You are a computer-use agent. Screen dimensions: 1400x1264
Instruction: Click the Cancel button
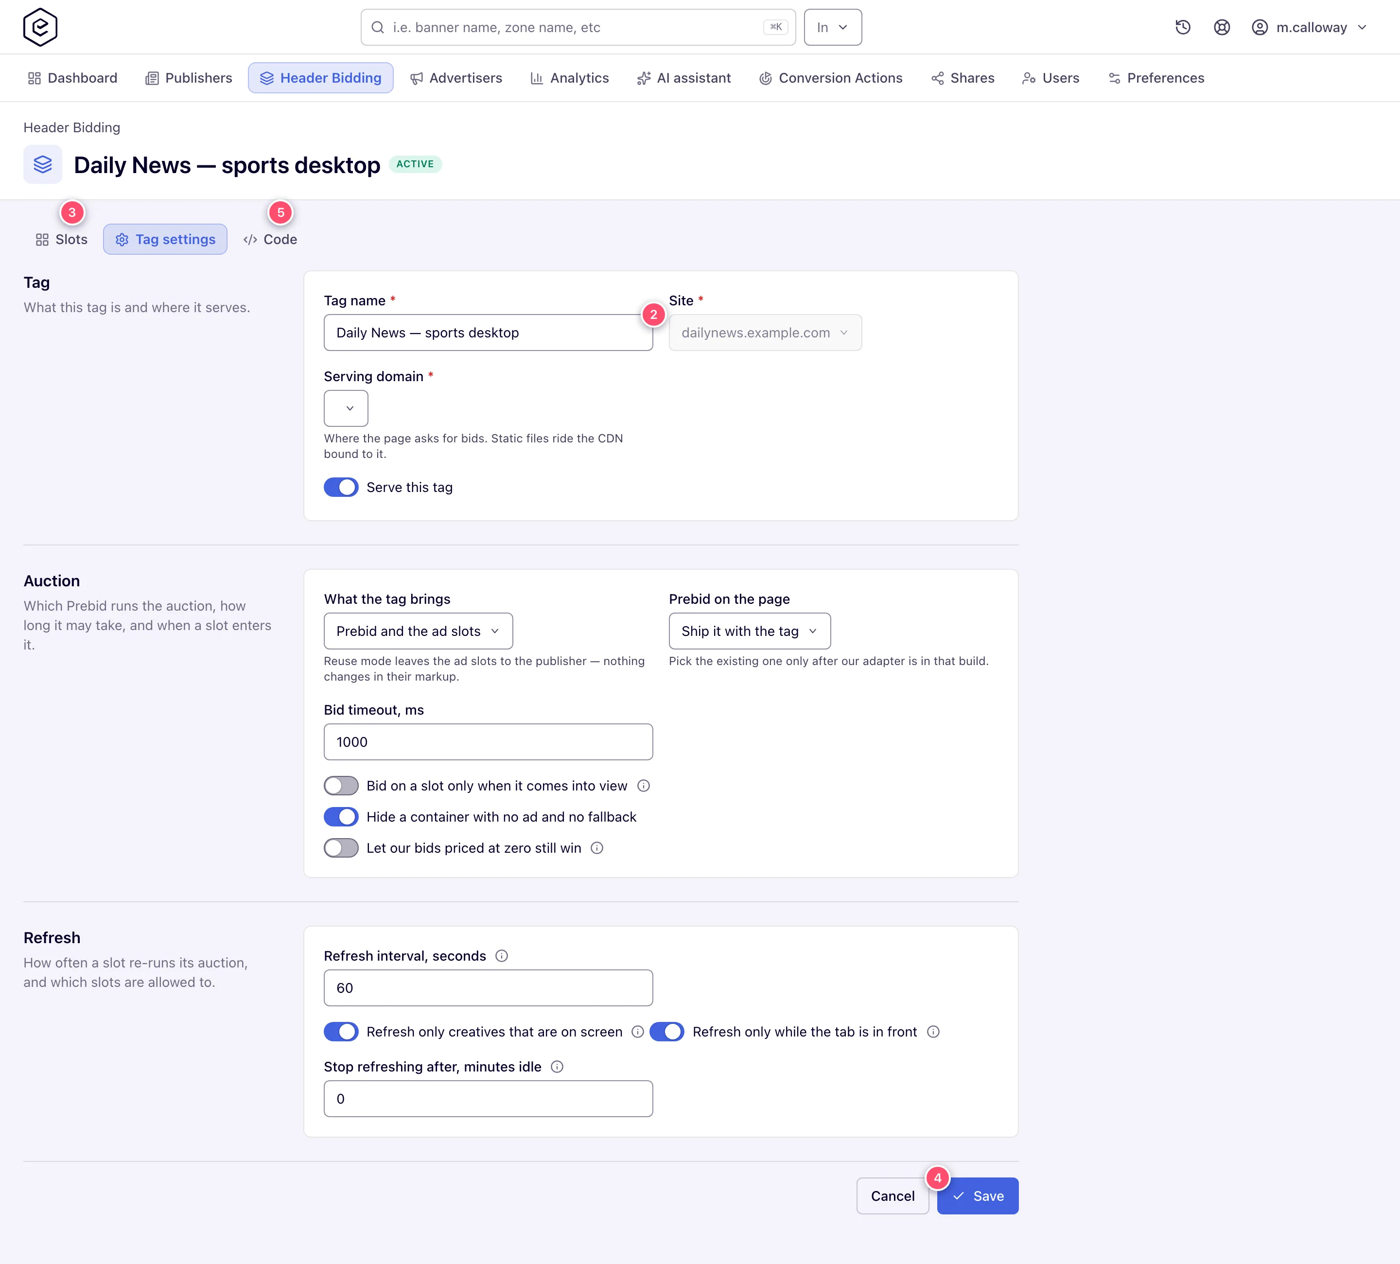[892, 1196]
